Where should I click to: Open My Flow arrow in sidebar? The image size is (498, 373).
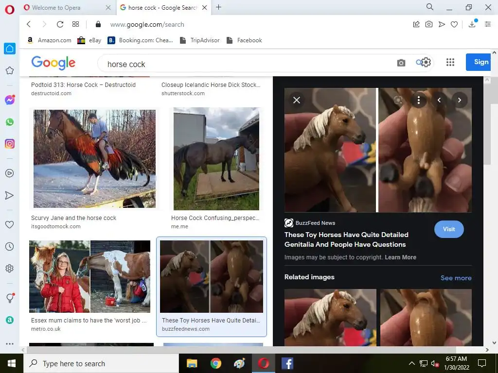10,195
